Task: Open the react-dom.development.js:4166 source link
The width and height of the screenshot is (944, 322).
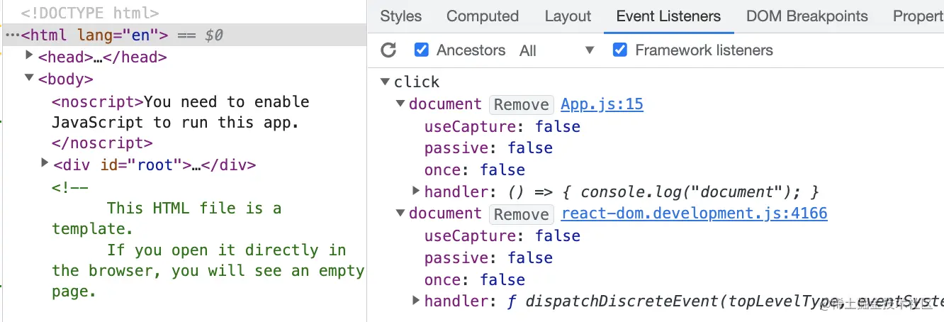Action: tap(694, 213)
